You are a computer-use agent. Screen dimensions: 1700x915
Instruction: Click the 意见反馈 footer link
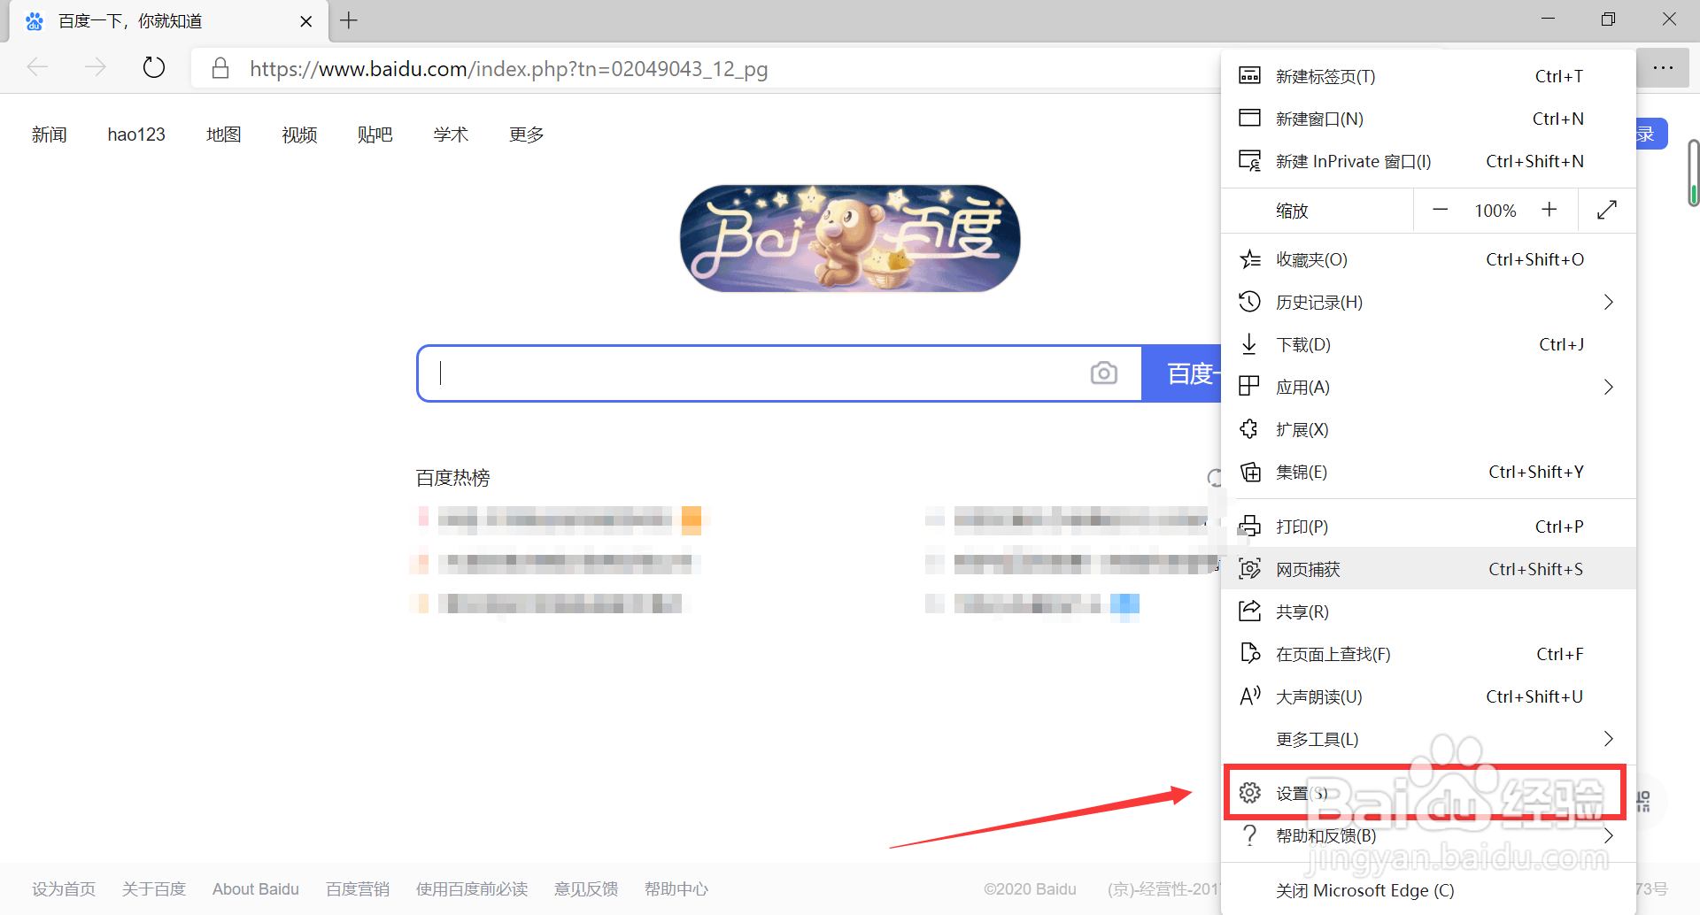pos(585,888)
